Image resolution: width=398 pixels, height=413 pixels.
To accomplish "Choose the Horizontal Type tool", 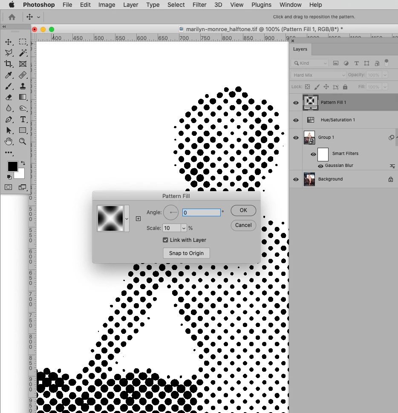I will coord(23,119).
